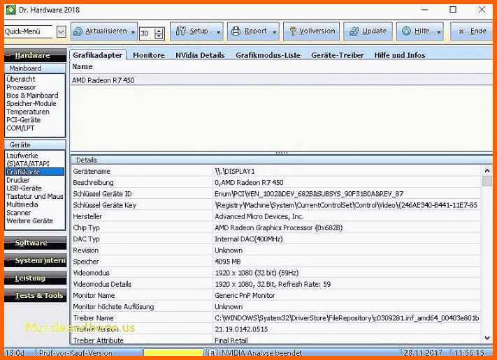Select Multimedia in the Geräte list
497x360 pixels.
pos(22,205)
